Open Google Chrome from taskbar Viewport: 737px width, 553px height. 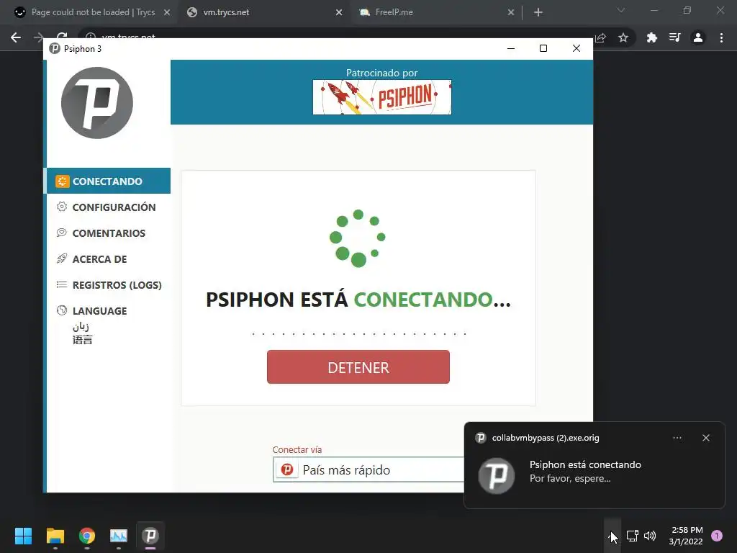pos(87,536)
